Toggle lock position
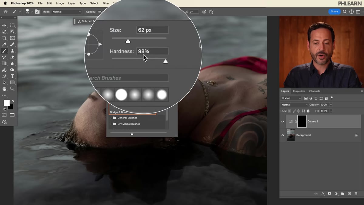 pyautogui.click(x=298, y=111)
